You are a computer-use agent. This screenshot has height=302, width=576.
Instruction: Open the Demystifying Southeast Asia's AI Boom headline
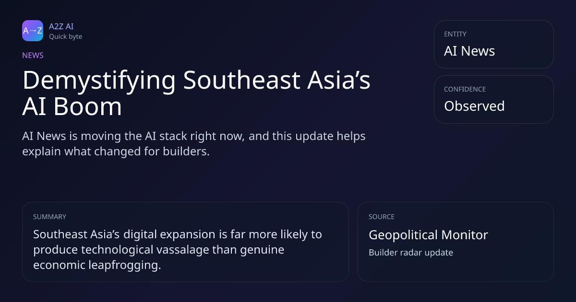[196, 93]
